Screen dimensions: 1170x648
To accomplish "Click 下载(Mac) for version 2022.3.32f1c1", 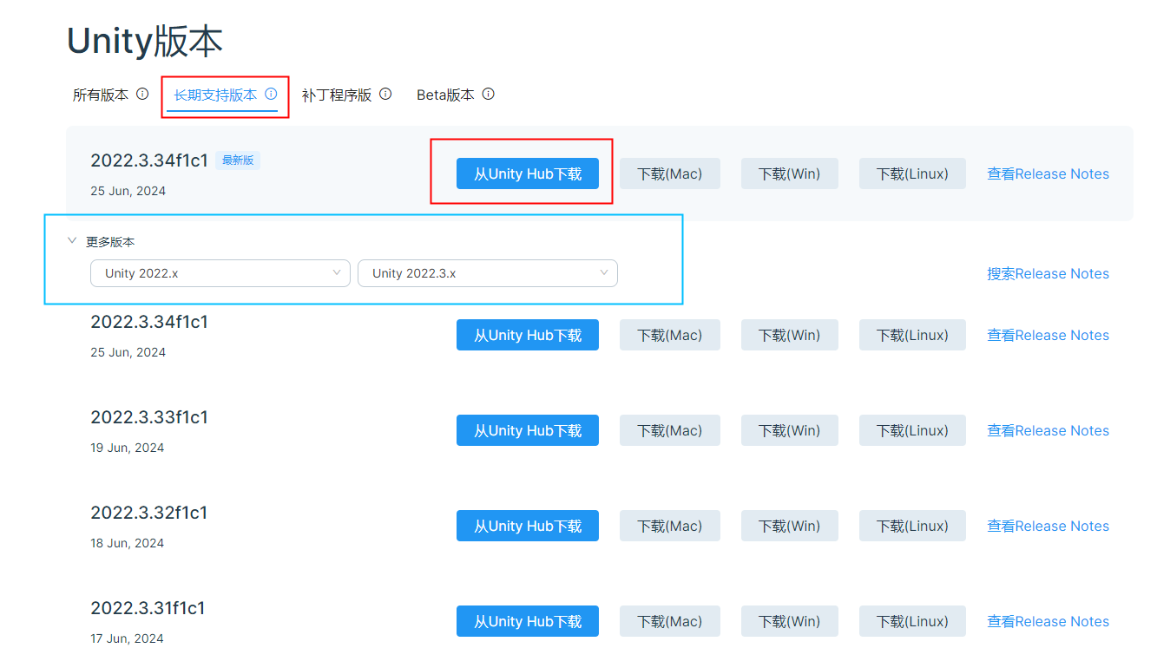I will click(670, 526).
